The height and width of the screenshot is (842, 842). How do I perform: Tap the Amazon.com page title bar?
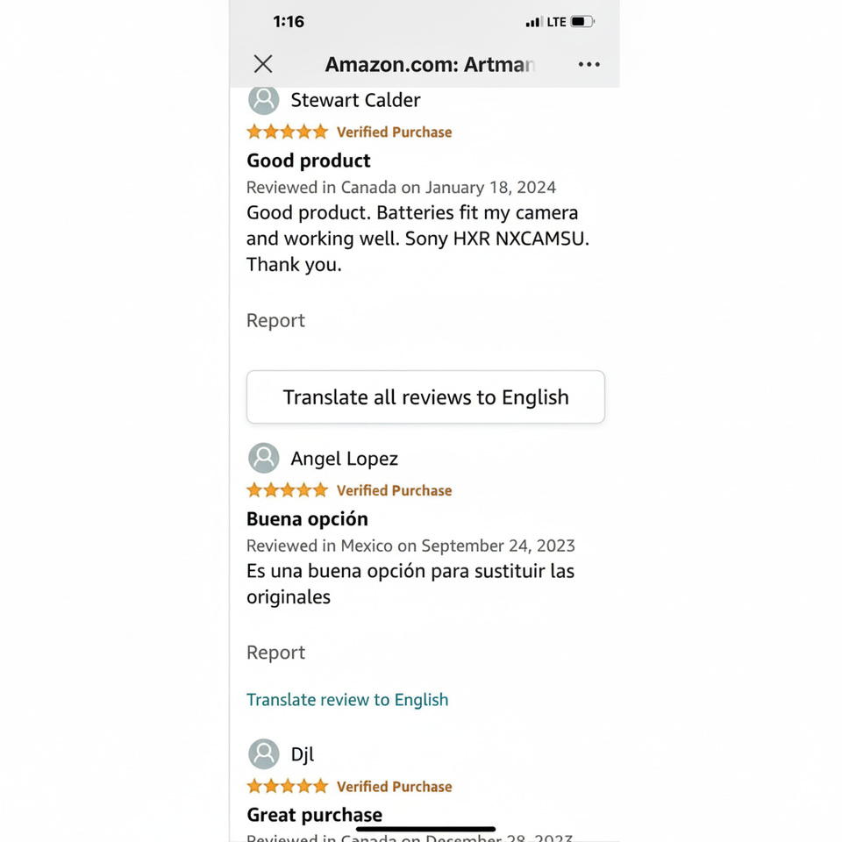pyautogui.click(x=430, y=64)
